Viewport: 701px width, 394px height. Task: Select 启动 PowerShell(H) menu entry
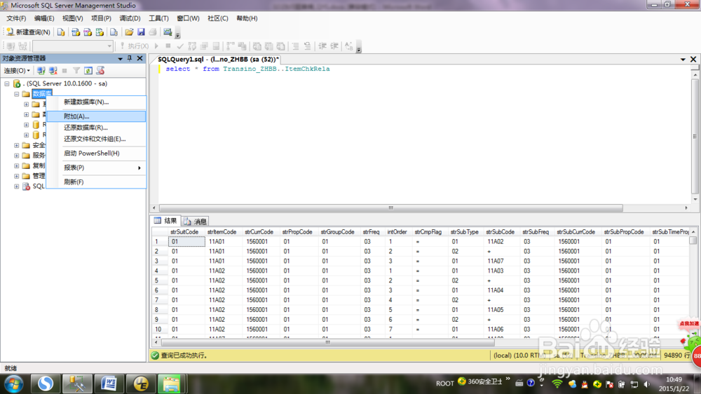(x=96, y=153)
